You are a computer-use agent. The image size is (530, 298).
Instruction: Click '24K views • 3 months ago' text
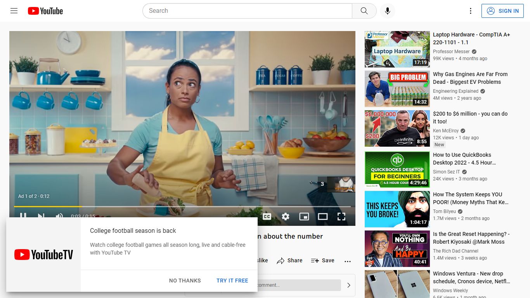tap(460, 179)
